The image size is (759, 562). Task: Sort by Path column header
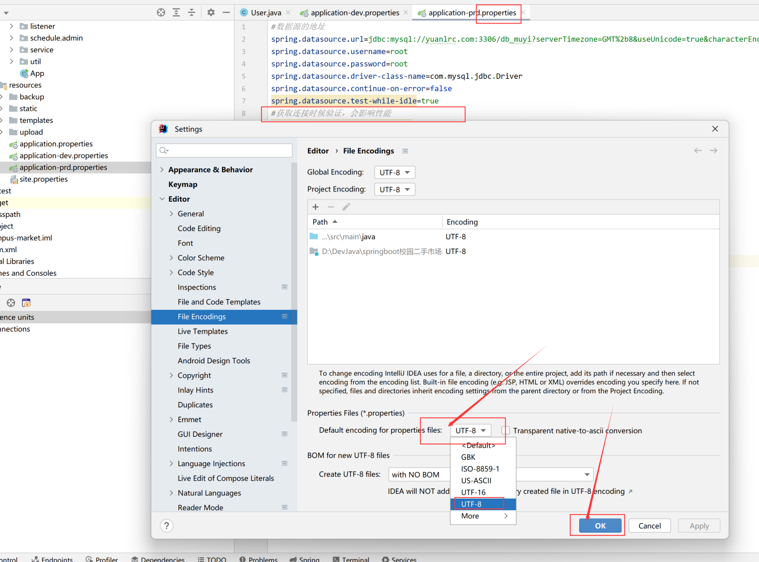click(375, 222)
